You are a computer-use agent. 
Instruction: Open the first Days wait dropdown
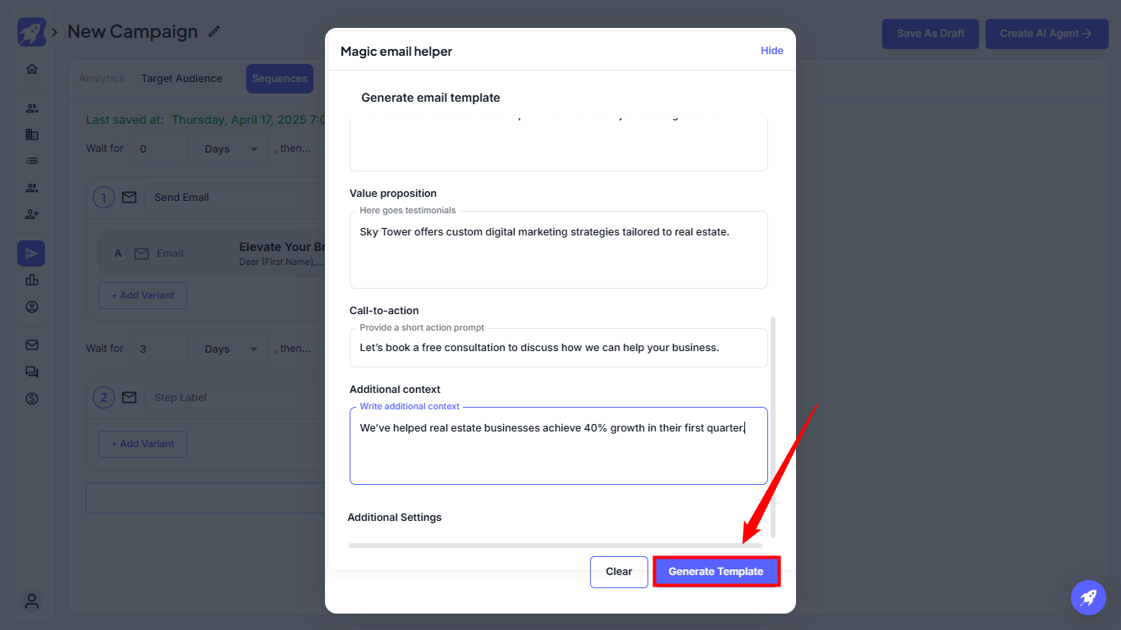point(231,149)
